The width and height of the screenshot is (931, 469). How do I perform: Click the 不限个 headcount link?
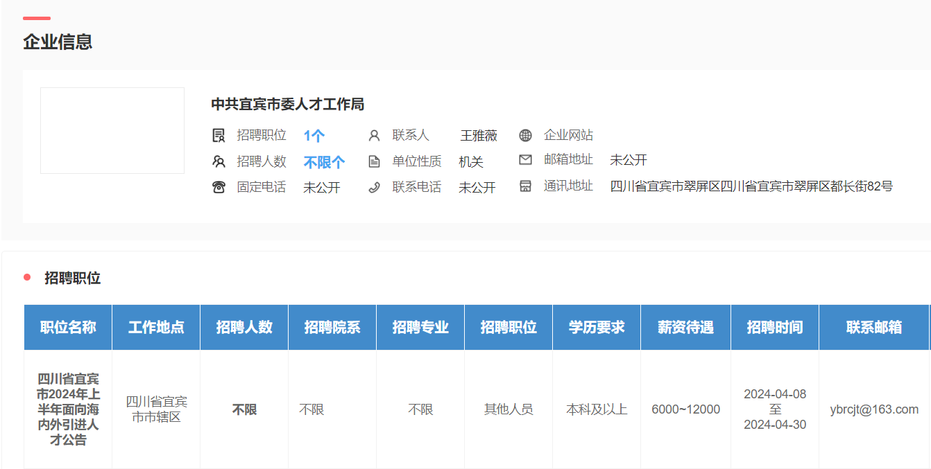pyautogui.click(x=324, y=162)
